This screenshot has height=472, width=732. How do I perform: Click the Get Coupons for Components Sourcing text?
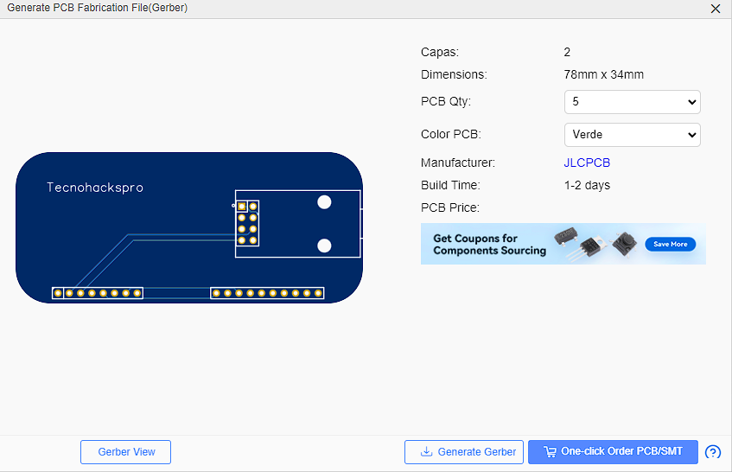(489, 245)
